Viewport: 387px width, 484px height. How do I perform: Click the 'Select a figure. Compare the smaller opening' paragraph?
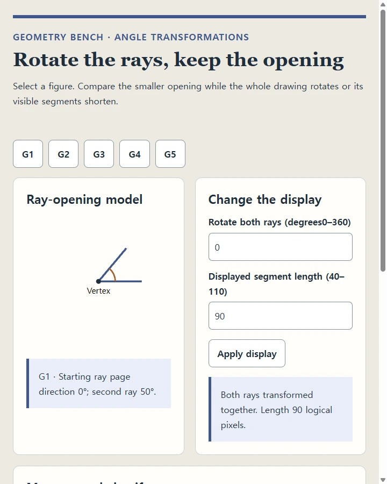tap(188, 94)
